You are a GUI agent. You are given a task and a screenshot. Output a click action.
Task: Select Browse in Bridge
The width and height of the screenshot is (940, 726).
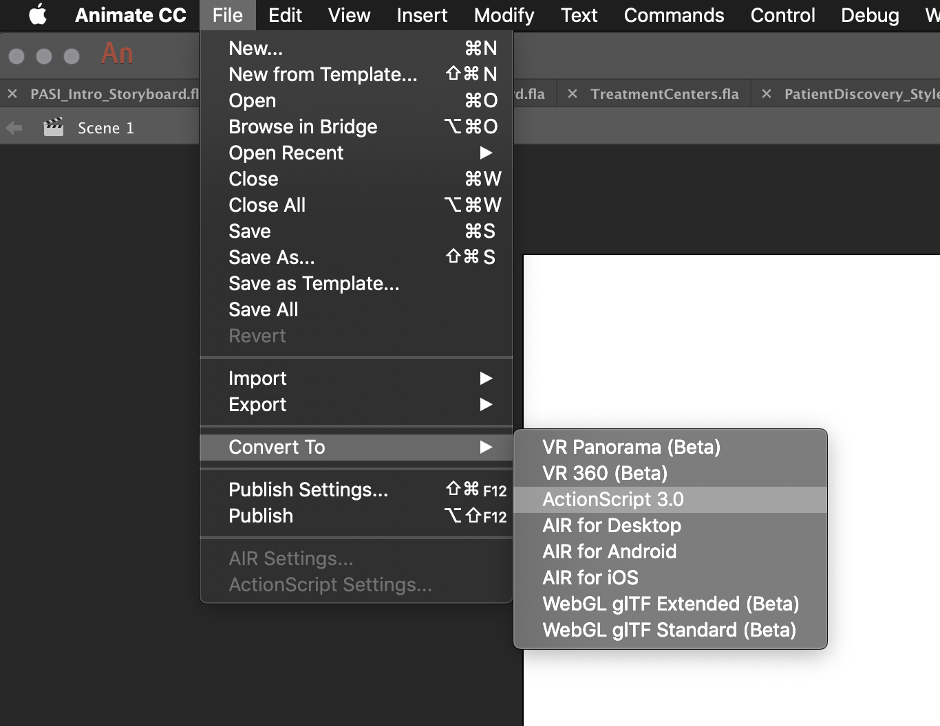[x=356, y=126]
